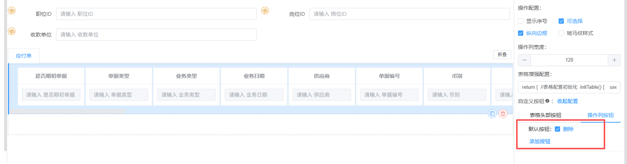
Task: Click the hidden-field icon beside 岗位ID
Action: click(x=265, y=11)
